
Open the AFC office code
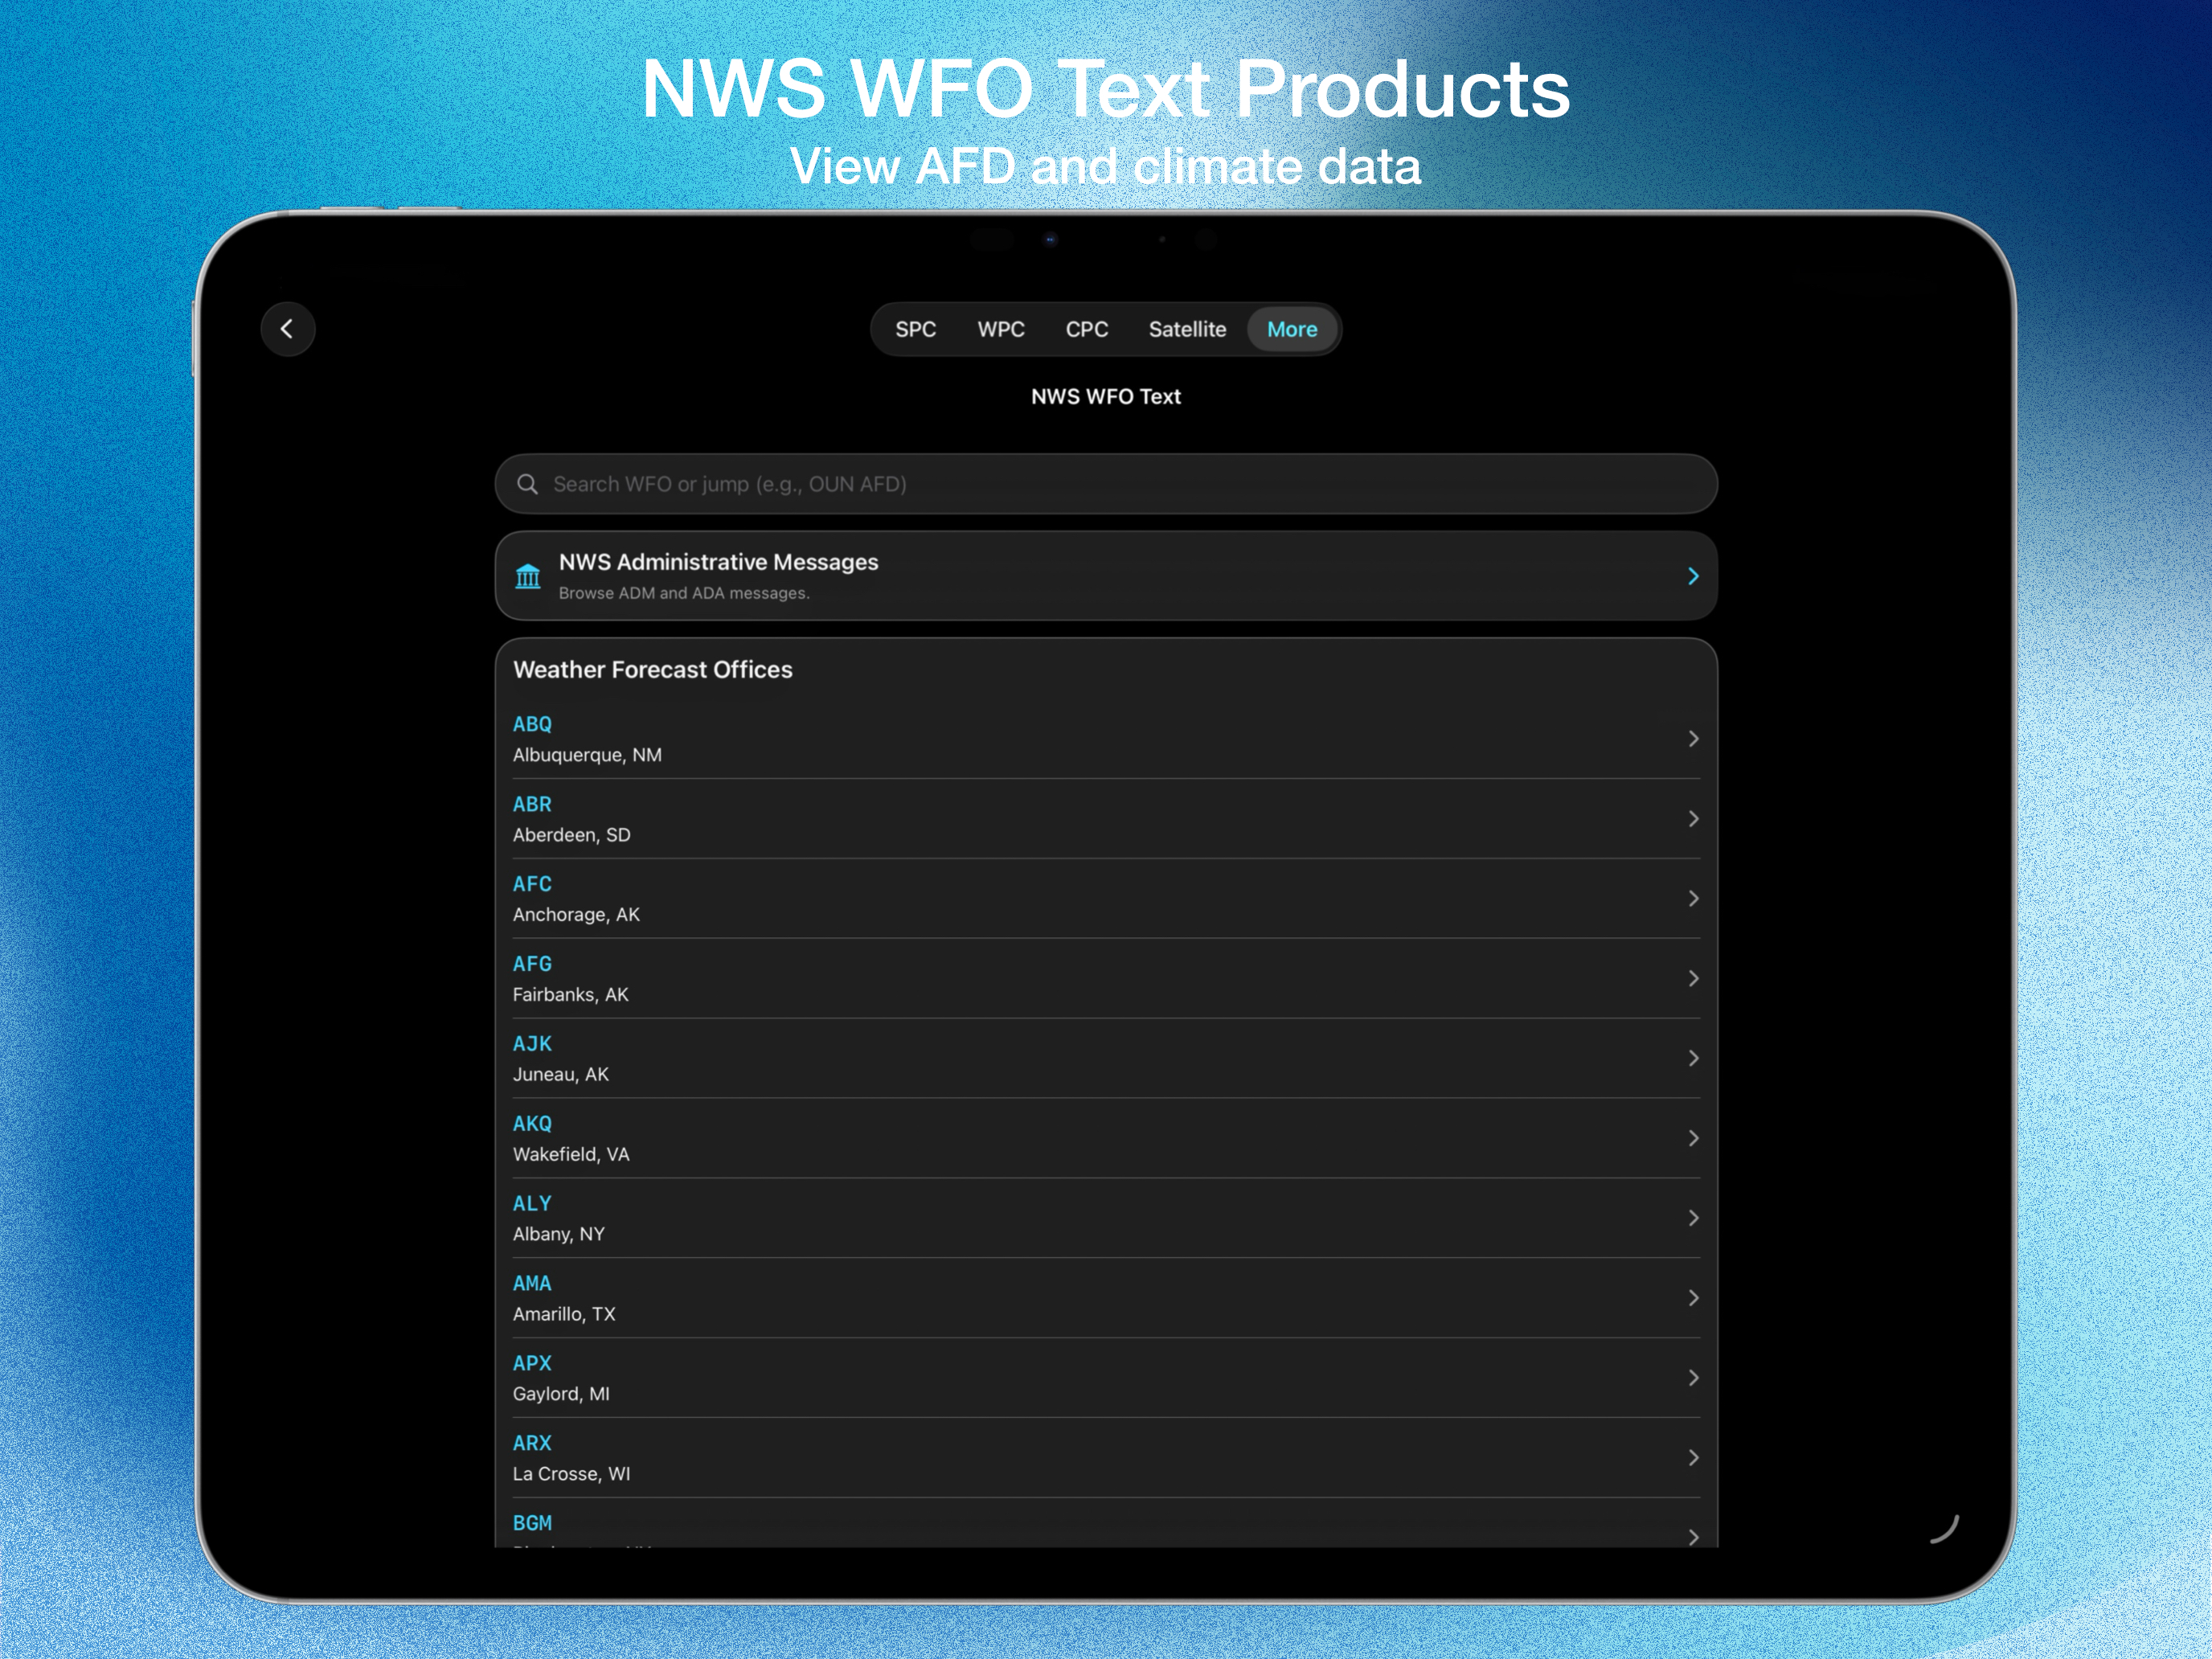(532, 884)
